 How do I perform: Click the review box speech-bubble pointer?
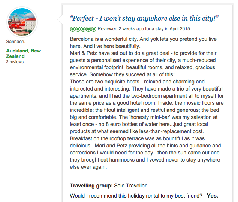(x=60, y=19)
